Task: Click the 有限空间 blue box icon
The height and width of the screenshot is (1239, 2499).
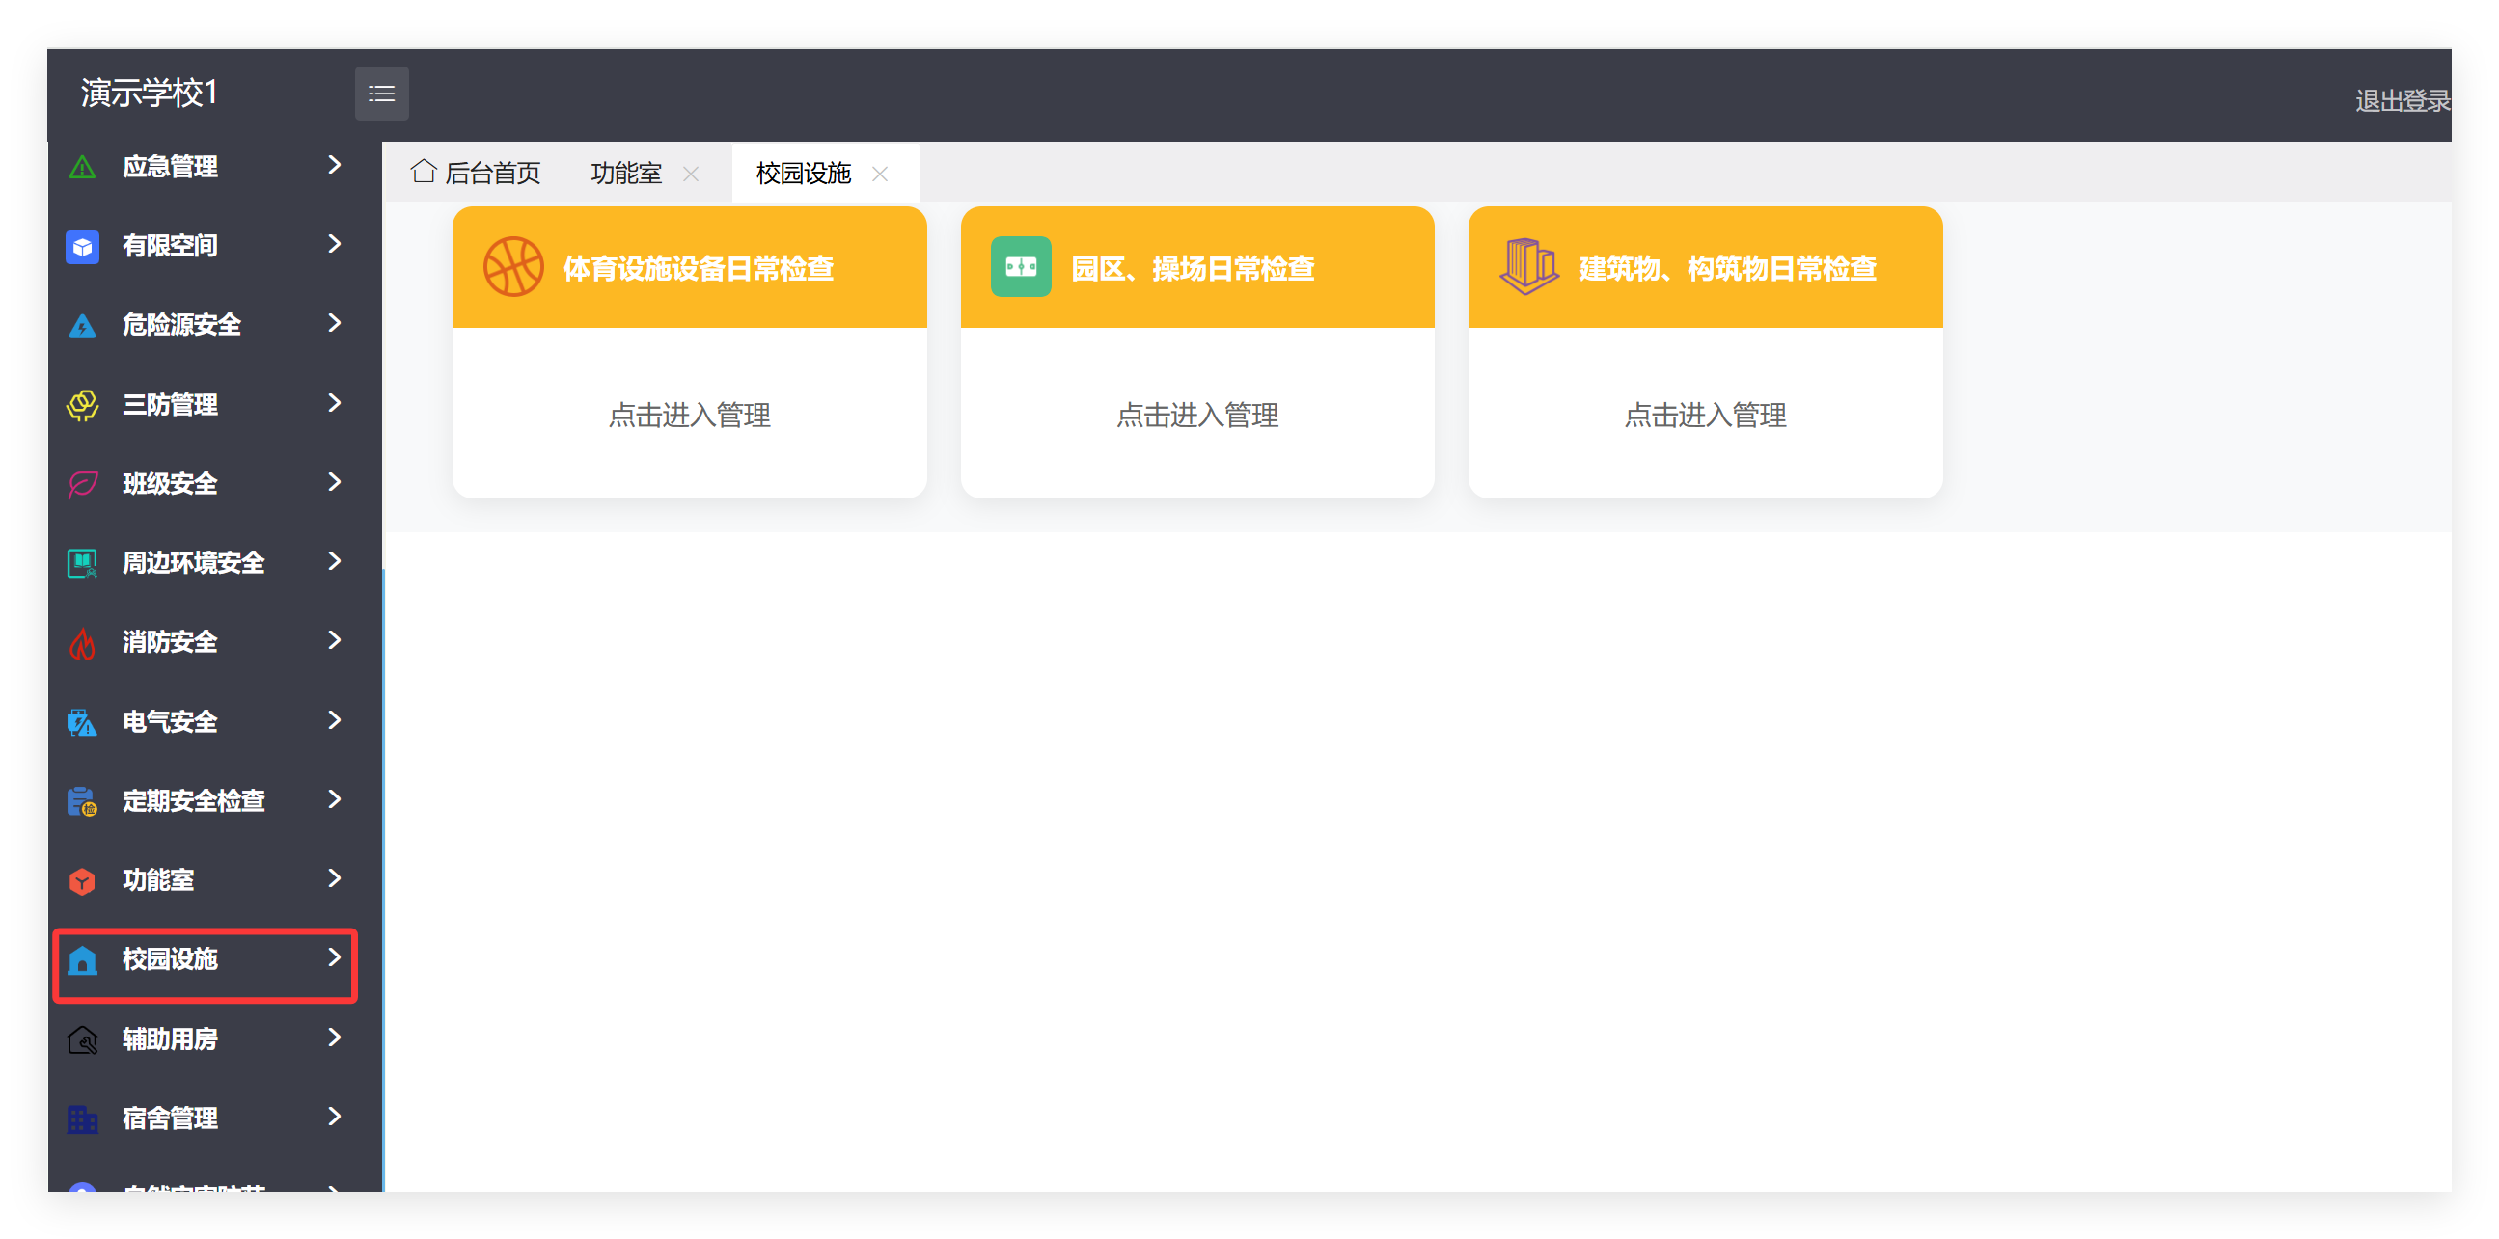Action: tap(82, 245)
